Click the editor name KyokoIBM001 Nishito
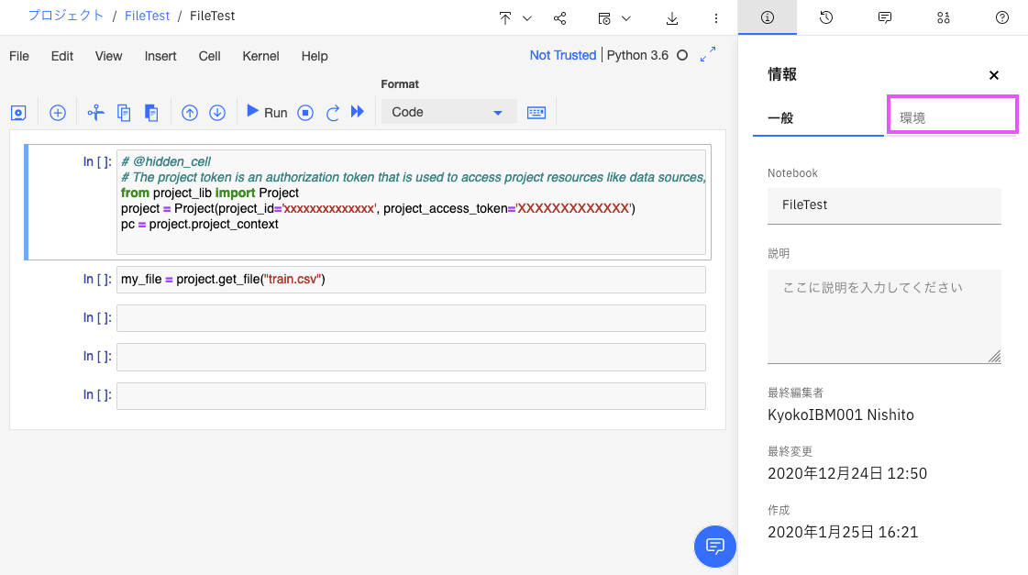The height and width of the screenshot is (575, 1028). (x=841, y=415)
